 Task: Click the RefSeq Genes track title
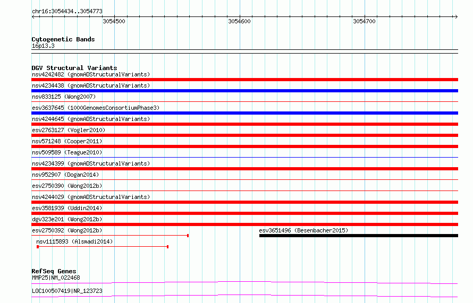point(54,271)
